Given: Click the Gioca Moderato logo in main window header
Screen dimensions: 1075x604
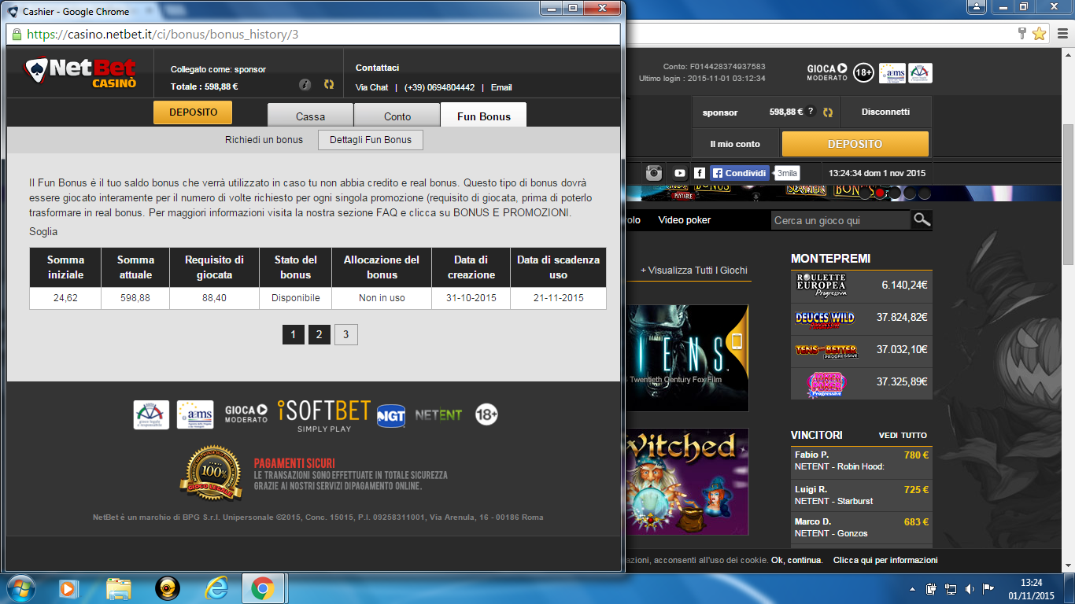Looking at the screenshot, I should [827, 72].
